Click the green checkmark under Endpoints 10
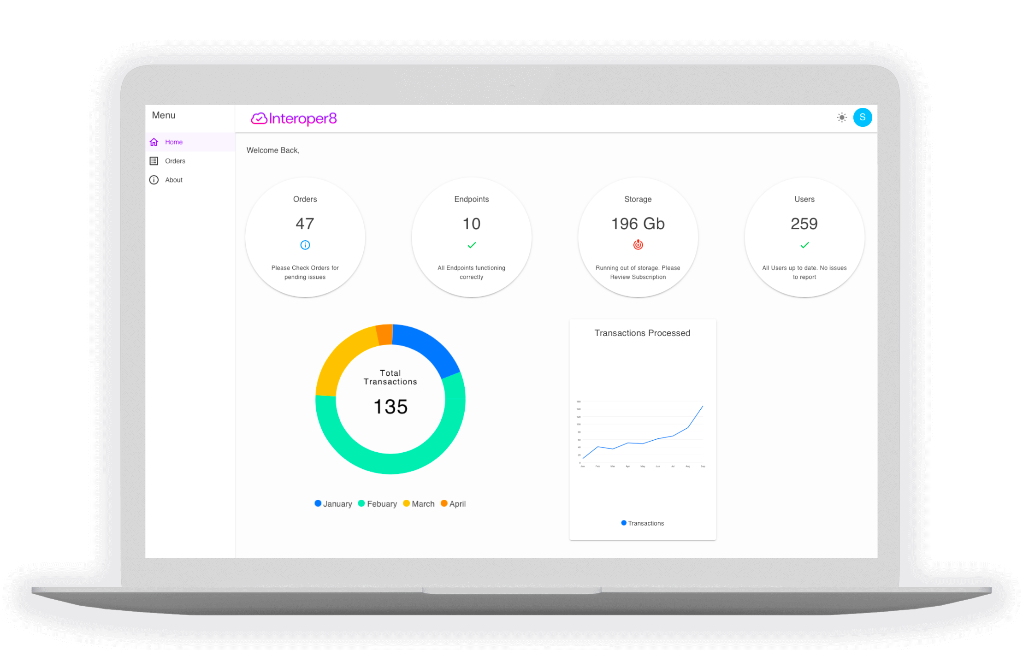The width and height of the screenshot is (1023, 650). (472, 245)
